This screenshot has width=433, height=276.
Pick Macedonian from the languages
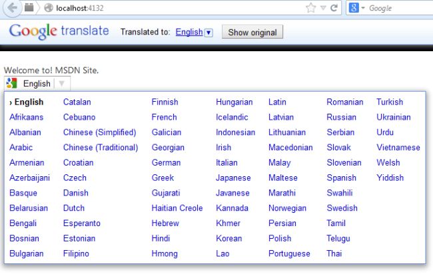click(x=290, y=148)
